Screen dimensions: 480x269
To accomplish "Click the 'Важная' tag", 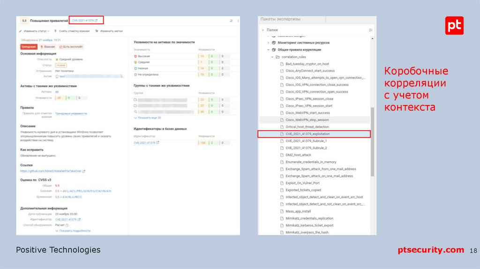I will (48, 47).
